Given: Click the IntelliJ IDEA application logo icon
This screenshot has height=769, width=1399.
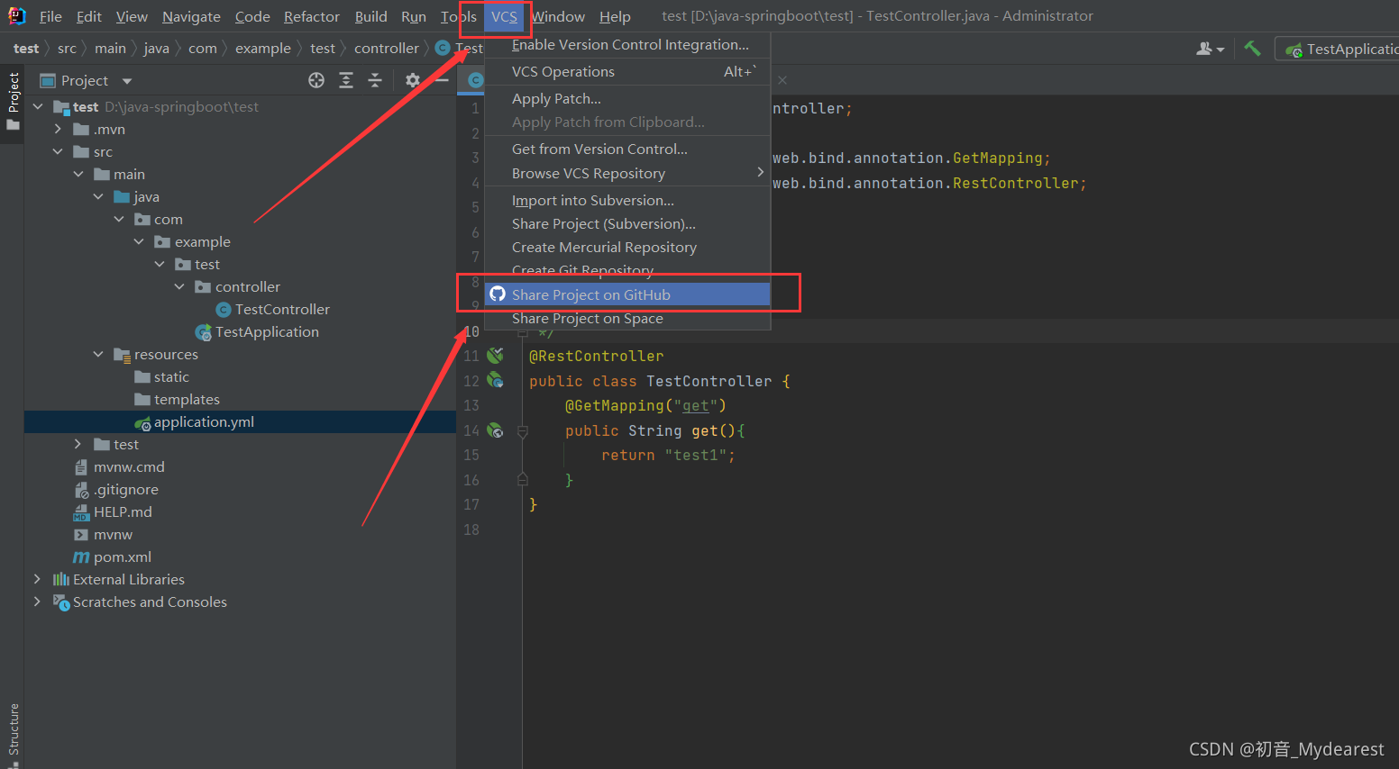Looking at the screenshot, I should tap(16, 15).
